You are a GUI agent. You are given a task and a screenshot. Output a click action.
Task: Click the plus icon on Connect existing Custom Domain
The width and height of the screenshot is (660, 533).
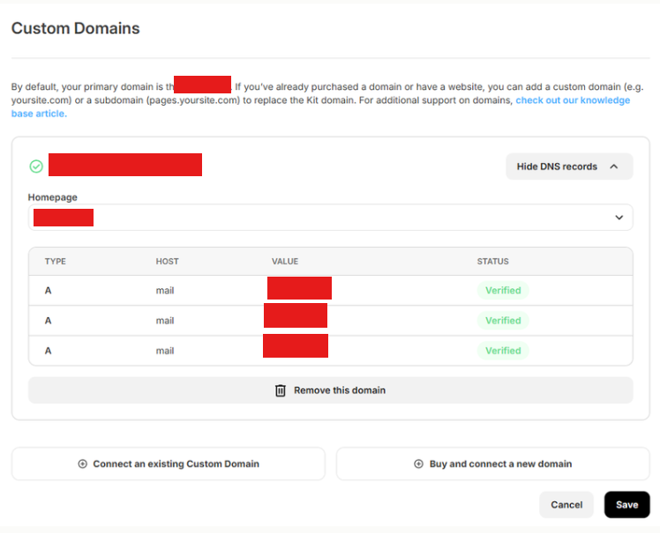83,464
